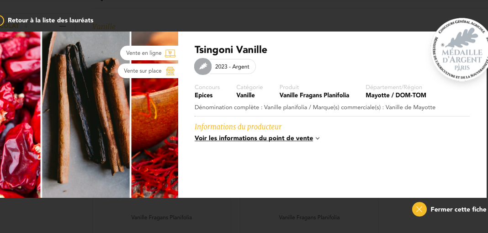Click the vanilla and cinnamon sticks photo

pos(86,115)
